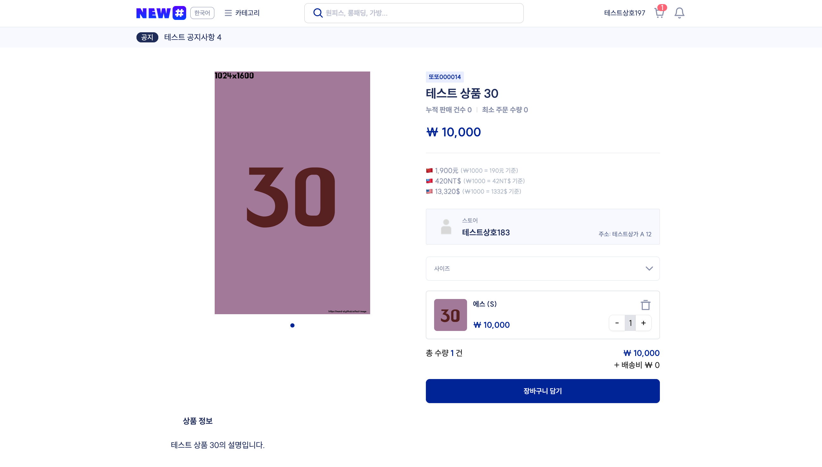
Task: Click the NEW# logo
Action: click(x=161, y=13)
